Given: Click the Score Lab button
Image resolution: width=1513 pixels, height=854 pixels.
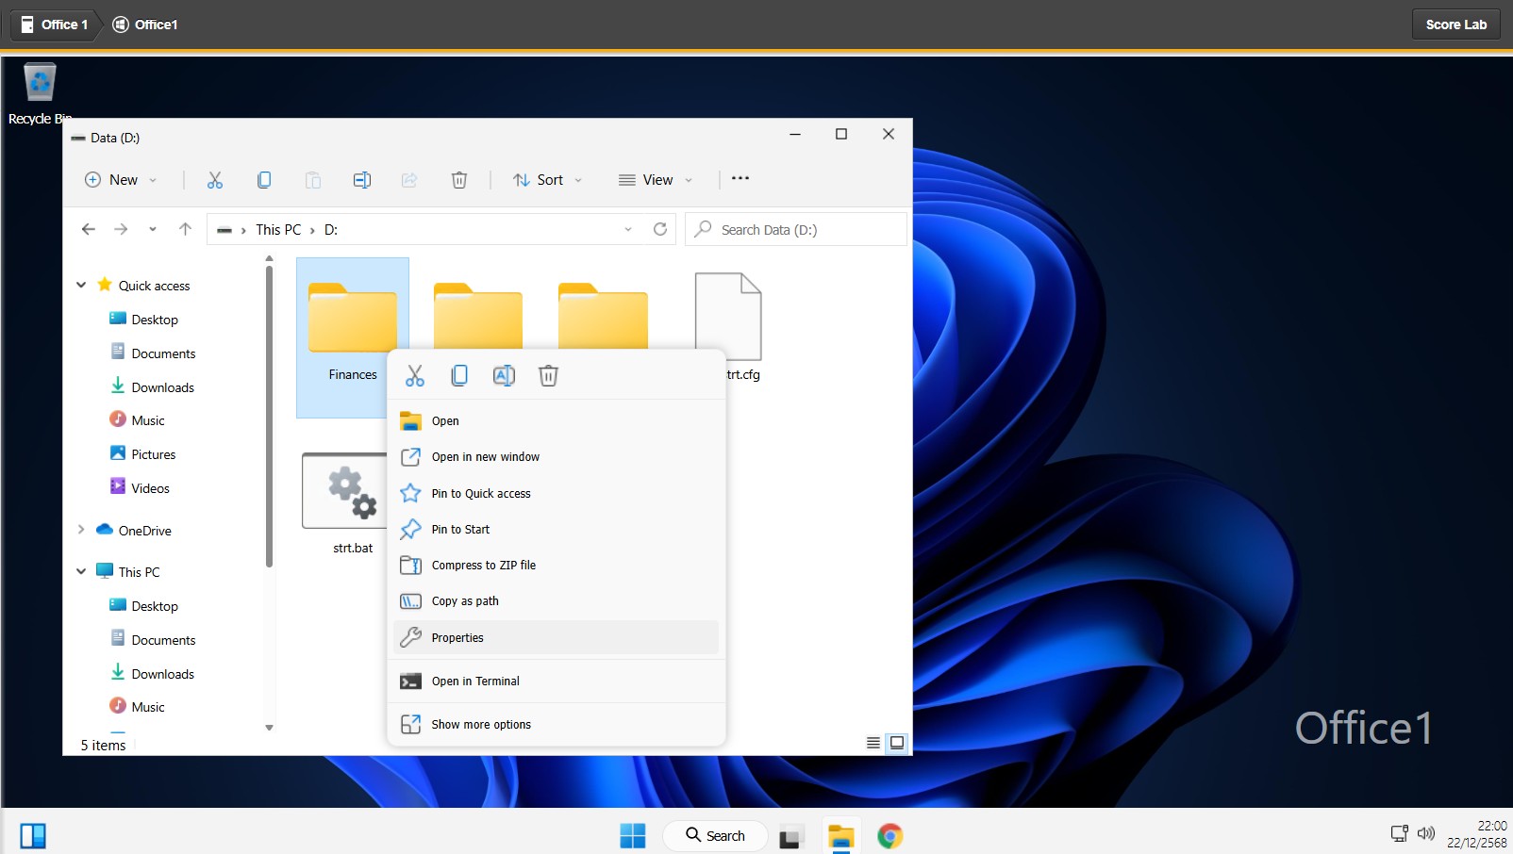Looking at the screenshot, I should [1455, 25].
